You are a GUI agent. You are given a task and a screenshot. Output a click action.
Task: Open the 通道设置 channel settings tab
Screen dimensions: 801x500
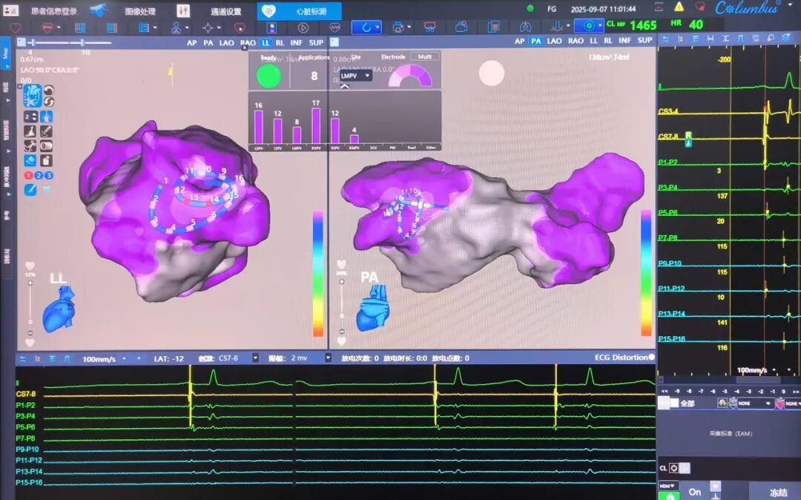point(225,10)
